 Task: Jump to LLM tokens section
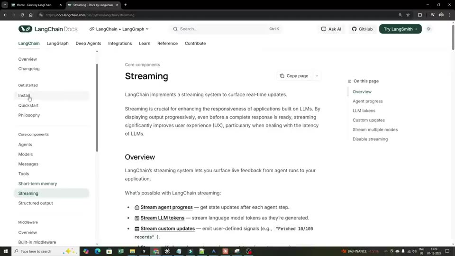[364, 110]
